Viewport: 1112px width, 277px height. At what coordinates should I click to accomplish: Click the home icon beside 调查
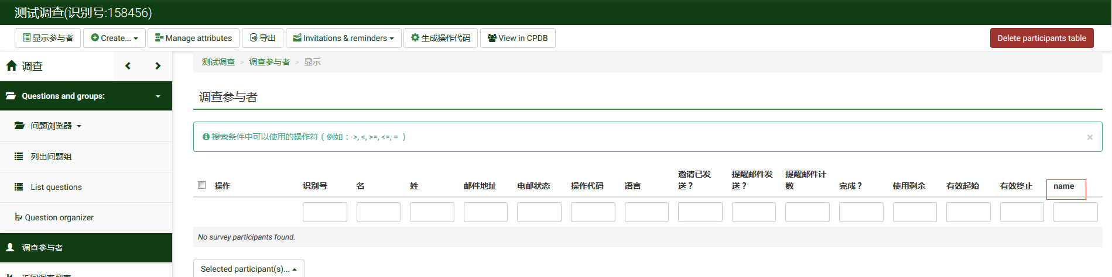pyautogui.click(x=12, y=66)
